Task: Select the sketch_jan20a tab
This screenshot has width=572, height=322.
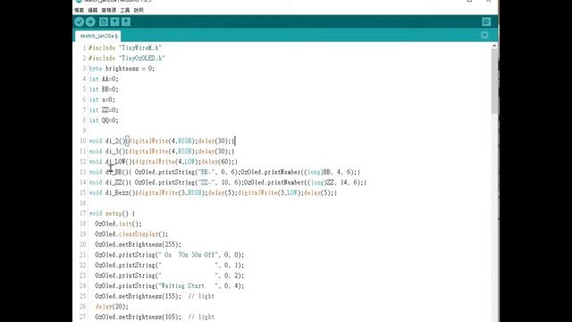Action: 97,36
